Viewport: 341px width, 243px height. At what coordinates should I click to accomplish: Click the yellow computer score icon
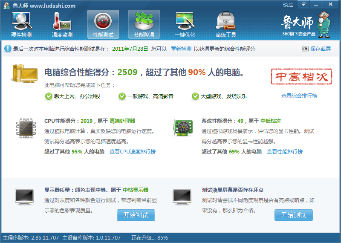[24, 73]
